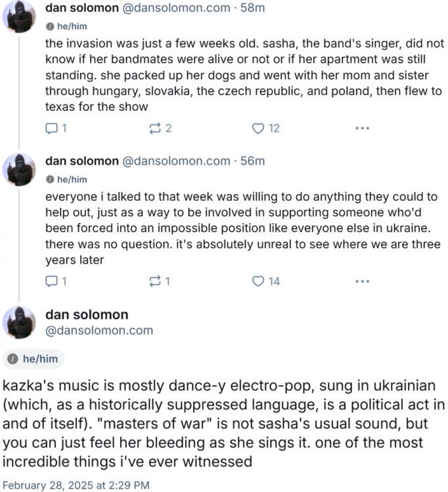The width and height of the screenshot is (448, 492).
Task: Open more options on the 56m post
Action: (362, 281)
